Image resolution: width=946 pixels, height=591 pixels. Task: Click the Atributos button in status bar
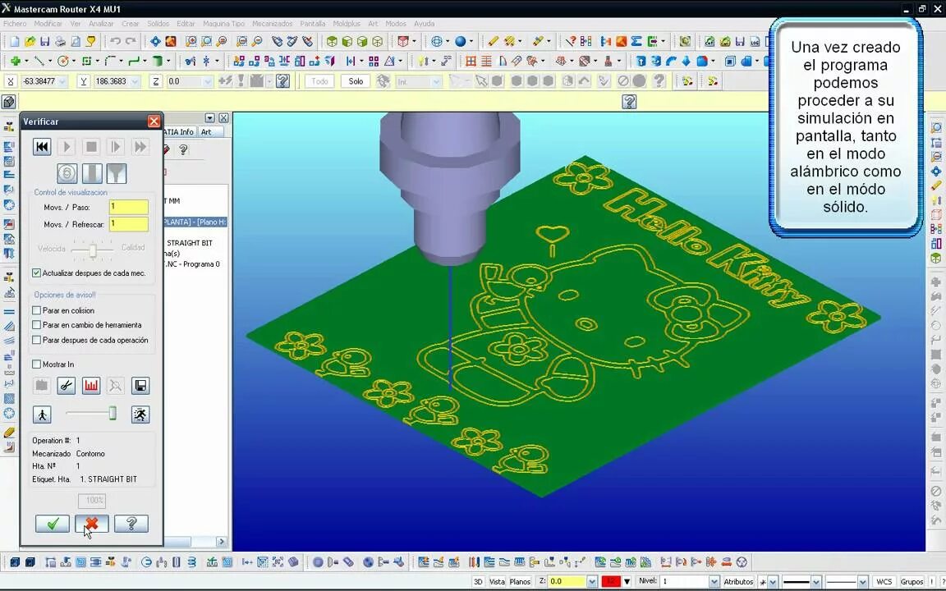(x=738, y=581)
